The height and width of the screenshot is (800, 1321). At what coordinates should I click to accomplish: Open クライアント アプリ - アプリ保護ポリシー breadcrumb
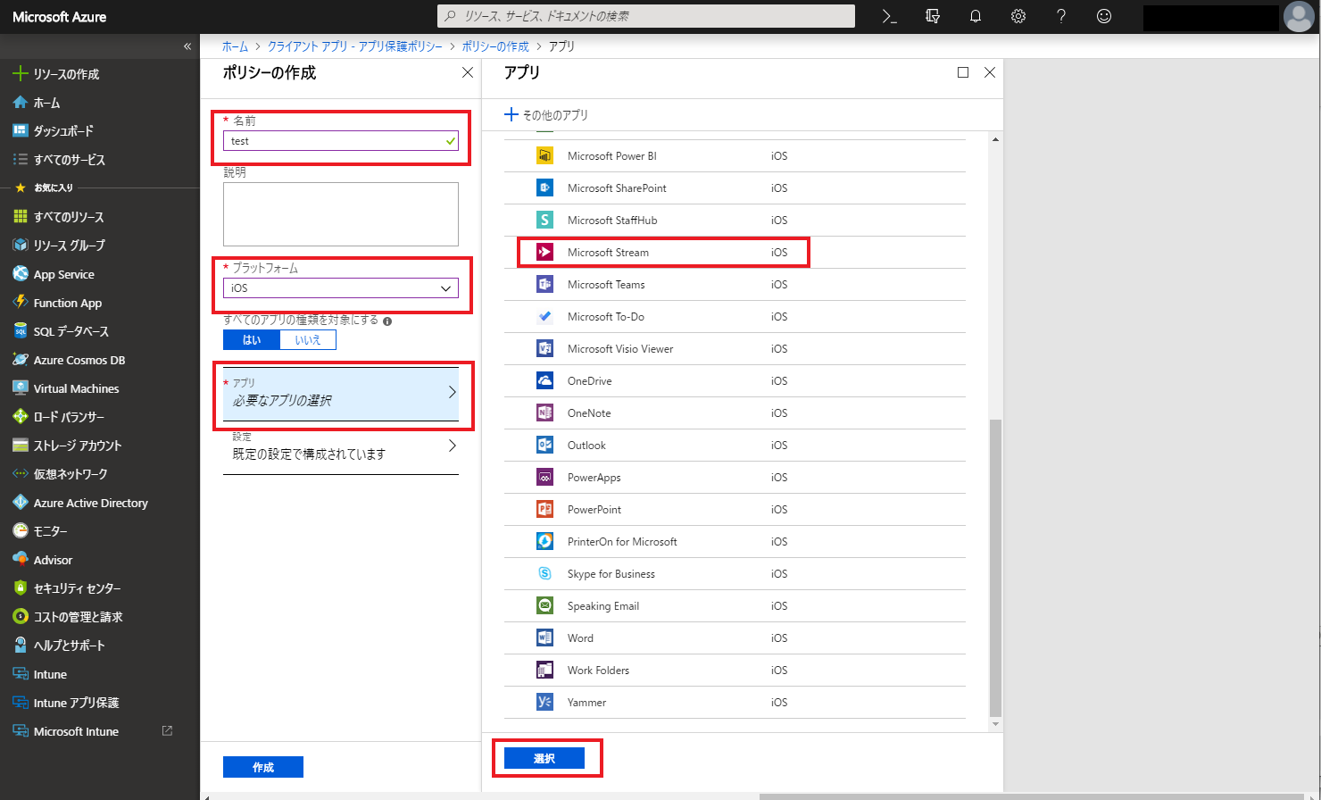click(355, 46)
